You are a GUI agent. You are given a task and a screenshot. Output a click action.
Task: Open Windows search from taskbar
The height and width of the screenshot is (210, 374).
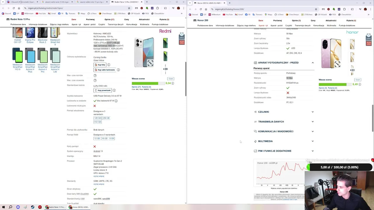(x=11, y=207)
